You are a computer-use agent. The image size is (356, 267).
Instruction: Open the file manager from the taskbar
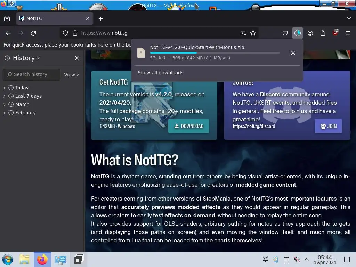click(x=24, y=259)
